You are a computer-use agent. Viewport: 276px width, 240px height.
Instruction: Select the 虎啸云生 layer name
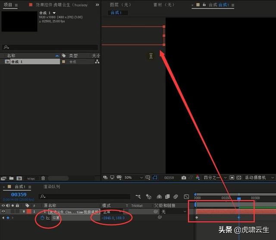coord(74,212)
